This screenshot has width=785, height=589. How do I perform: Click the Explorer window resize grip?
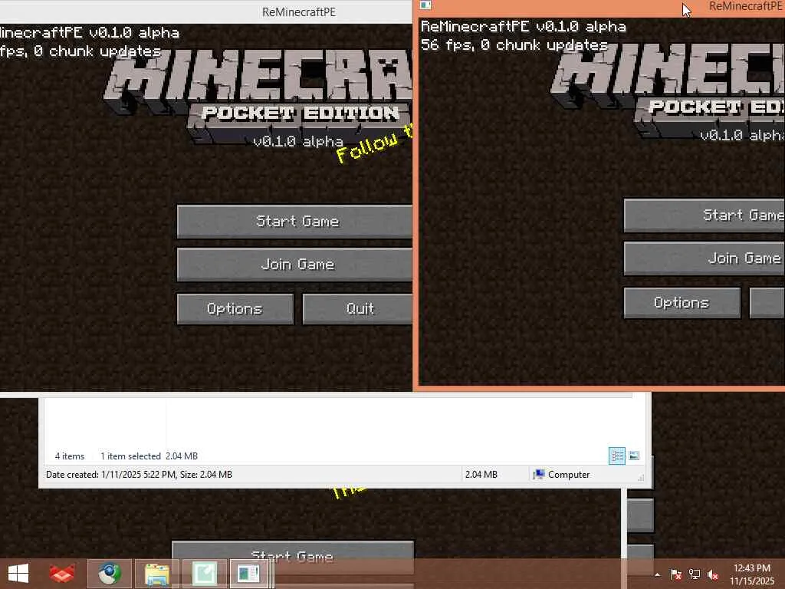641,478
